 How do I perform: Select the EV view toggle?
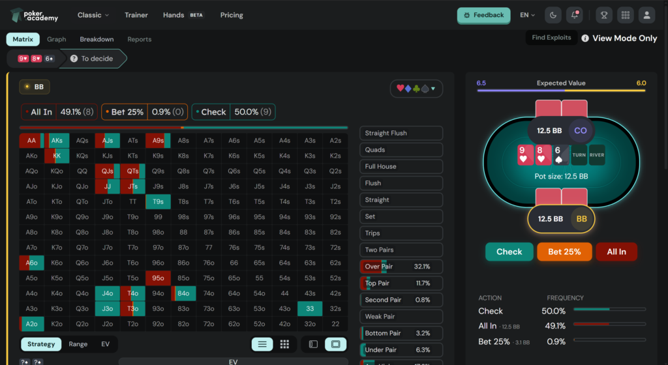pyautogui.click(x=105, y=344)
